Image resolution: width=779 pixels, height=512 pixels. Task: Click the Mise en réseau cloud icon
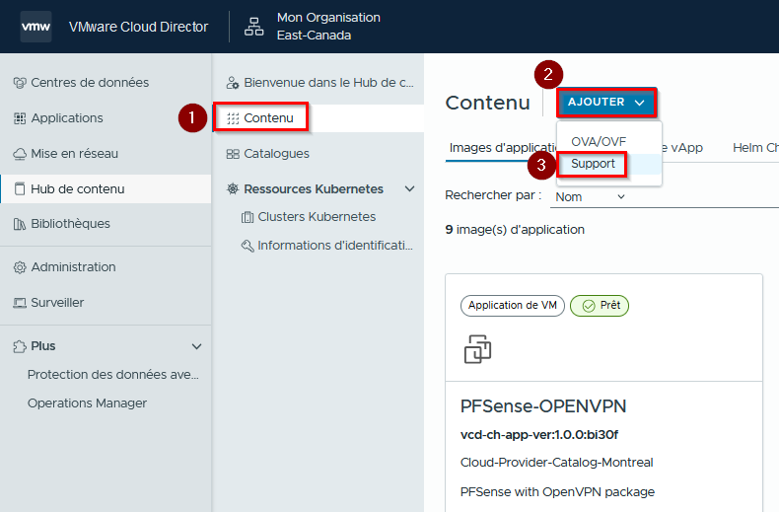pyautogui.click(x=20, y=154)
